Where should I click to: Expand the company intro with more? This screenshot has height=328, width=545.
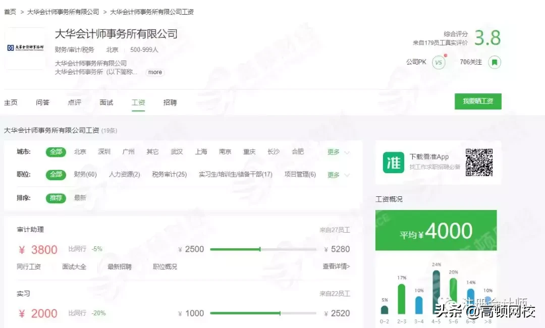tap(154, 72)
